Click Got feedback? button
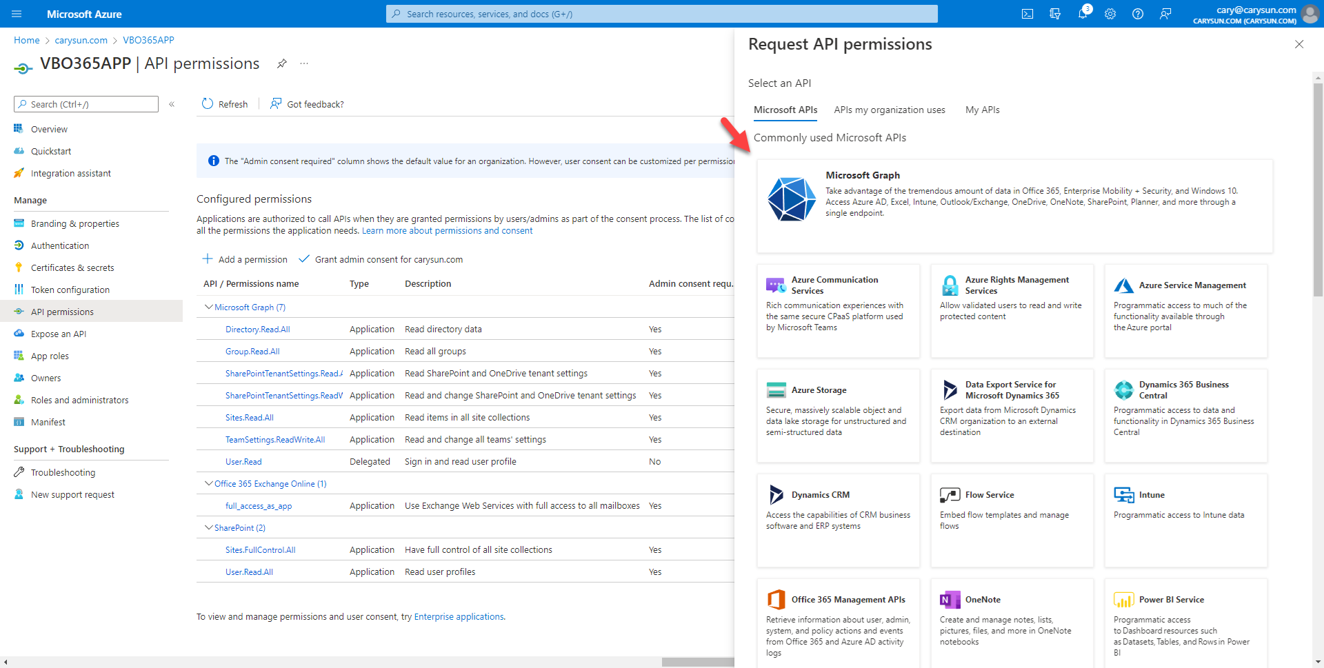1324x668 pixels. tap(307, 104)
